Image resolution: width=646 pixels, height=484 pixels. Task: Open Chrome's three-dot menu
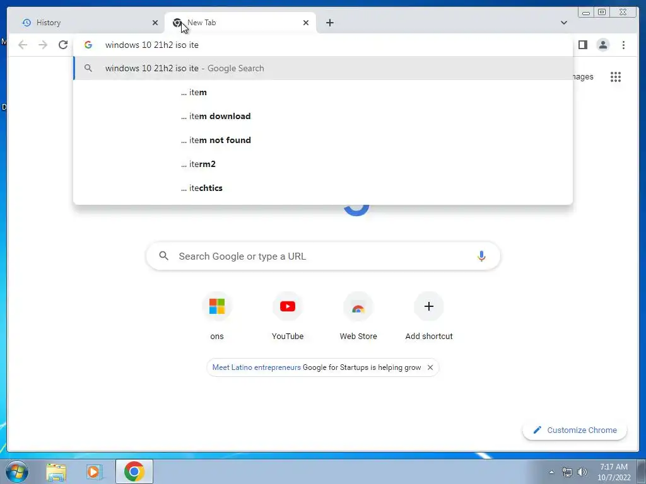click(623, 45)
